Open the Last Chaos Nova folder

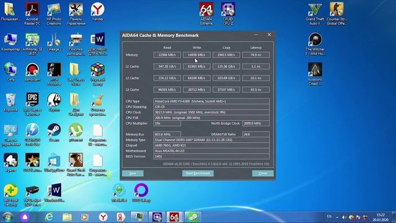coord(75,74)
